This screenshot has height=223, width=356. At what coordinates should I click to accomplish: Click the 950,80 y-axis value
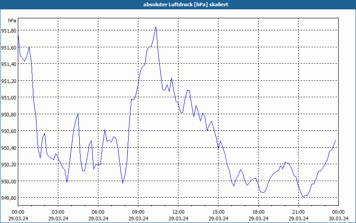(x=8, y=115)
